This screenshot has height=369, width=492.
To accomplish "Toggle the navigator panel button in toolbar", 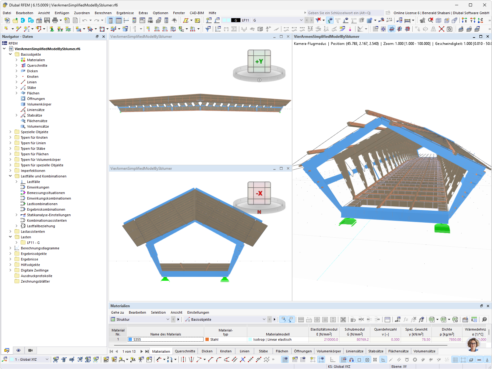I will tap(110, 20).
